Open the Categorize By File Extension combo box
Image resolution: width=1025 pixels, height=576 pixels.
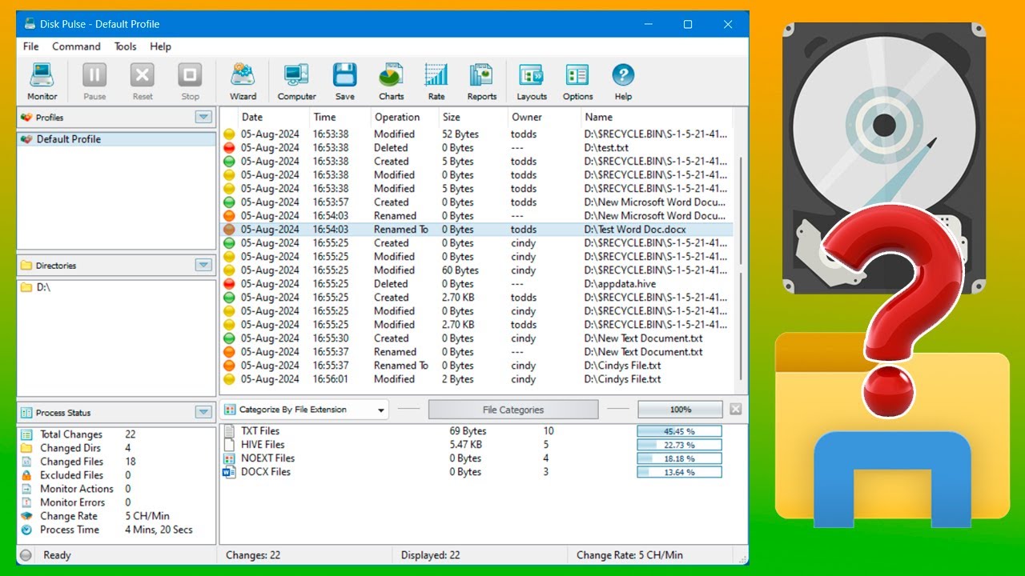(x=304, y=410)
